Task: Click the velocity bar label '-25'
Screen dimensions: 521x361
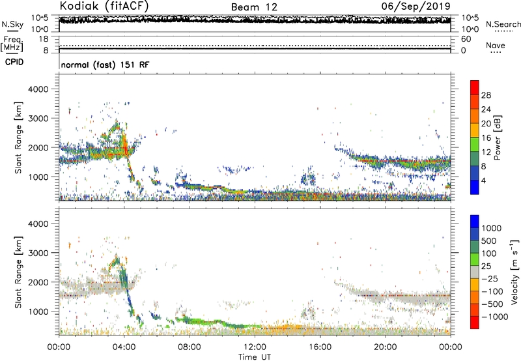Action: click(490, 278)
